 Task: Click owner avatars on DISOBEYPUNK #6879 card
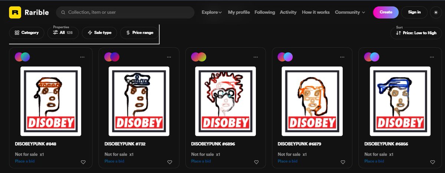285,57
